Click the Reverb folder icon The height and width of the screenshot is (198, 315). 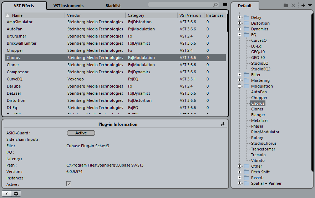coord(247,178)
